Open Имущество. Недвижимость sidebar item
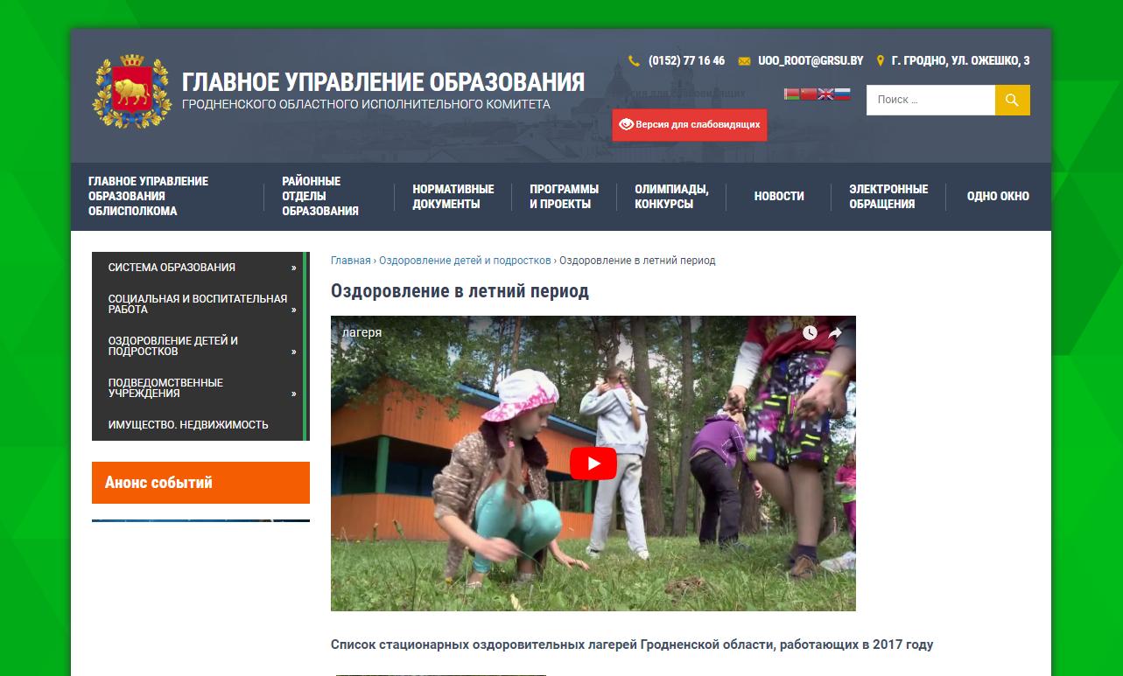1123x676 pixels. click(x=200, y=424)
